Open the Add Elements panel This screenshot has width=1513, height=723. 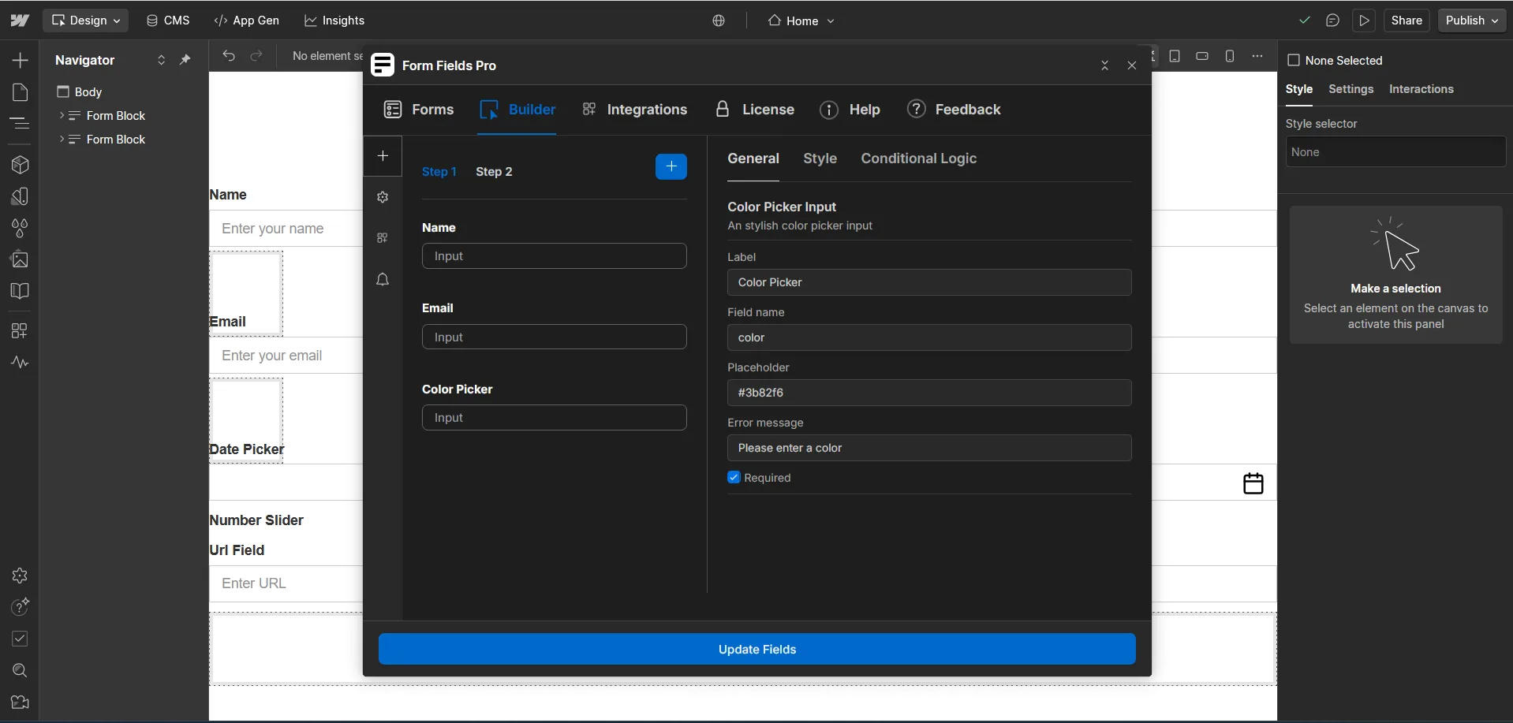click(x=20, y=60)
